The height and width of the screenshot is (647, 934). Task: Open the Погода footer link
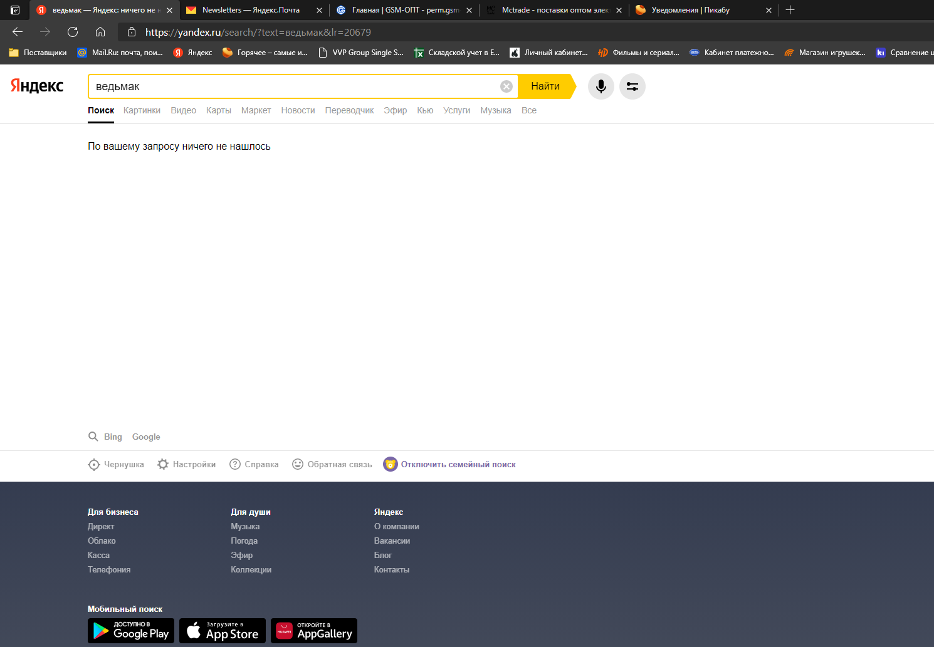[244, 541]
